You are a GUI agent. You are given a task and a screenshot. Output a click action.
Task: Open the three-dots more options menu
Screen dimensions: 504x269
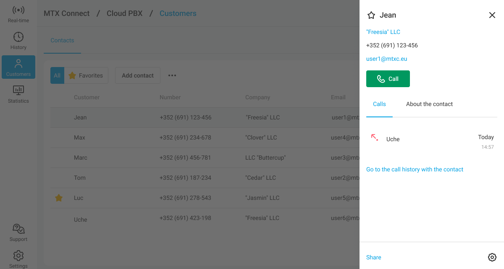click(x=172, y=75)
